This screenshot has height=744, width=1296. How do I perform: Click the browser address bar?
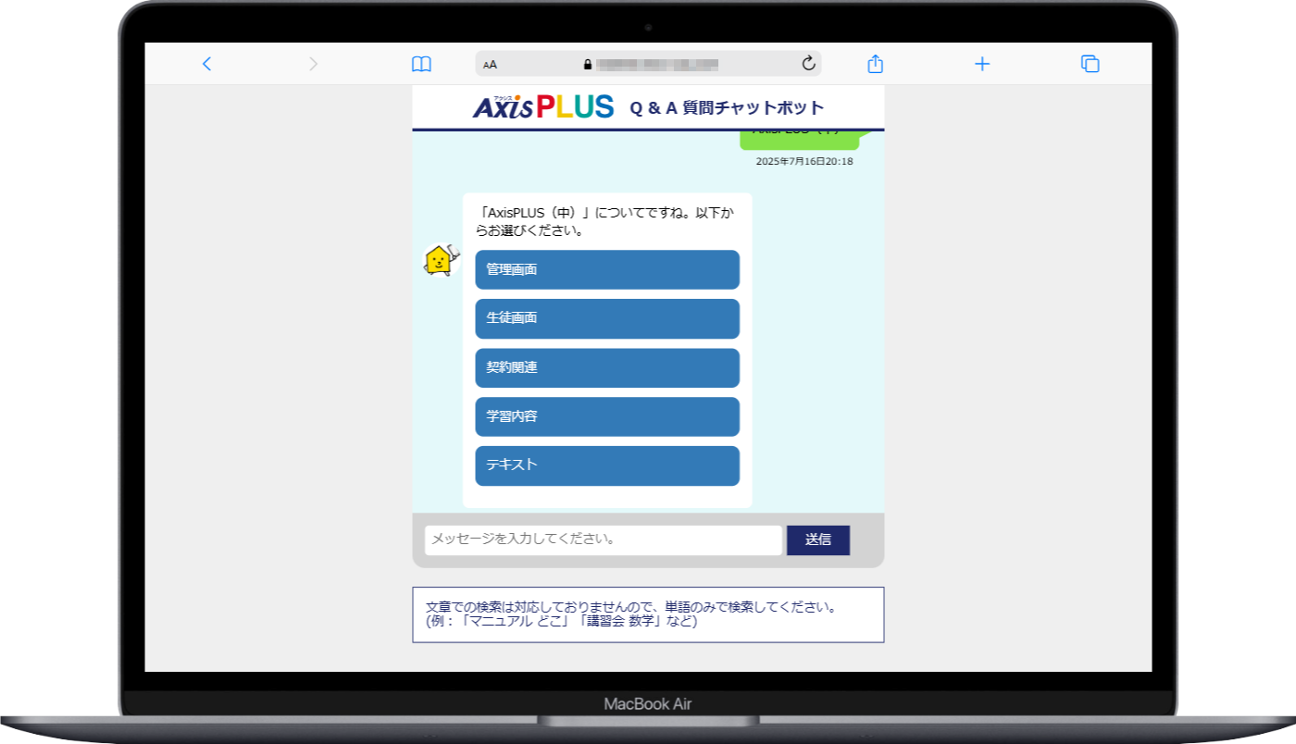pos(648,64)
